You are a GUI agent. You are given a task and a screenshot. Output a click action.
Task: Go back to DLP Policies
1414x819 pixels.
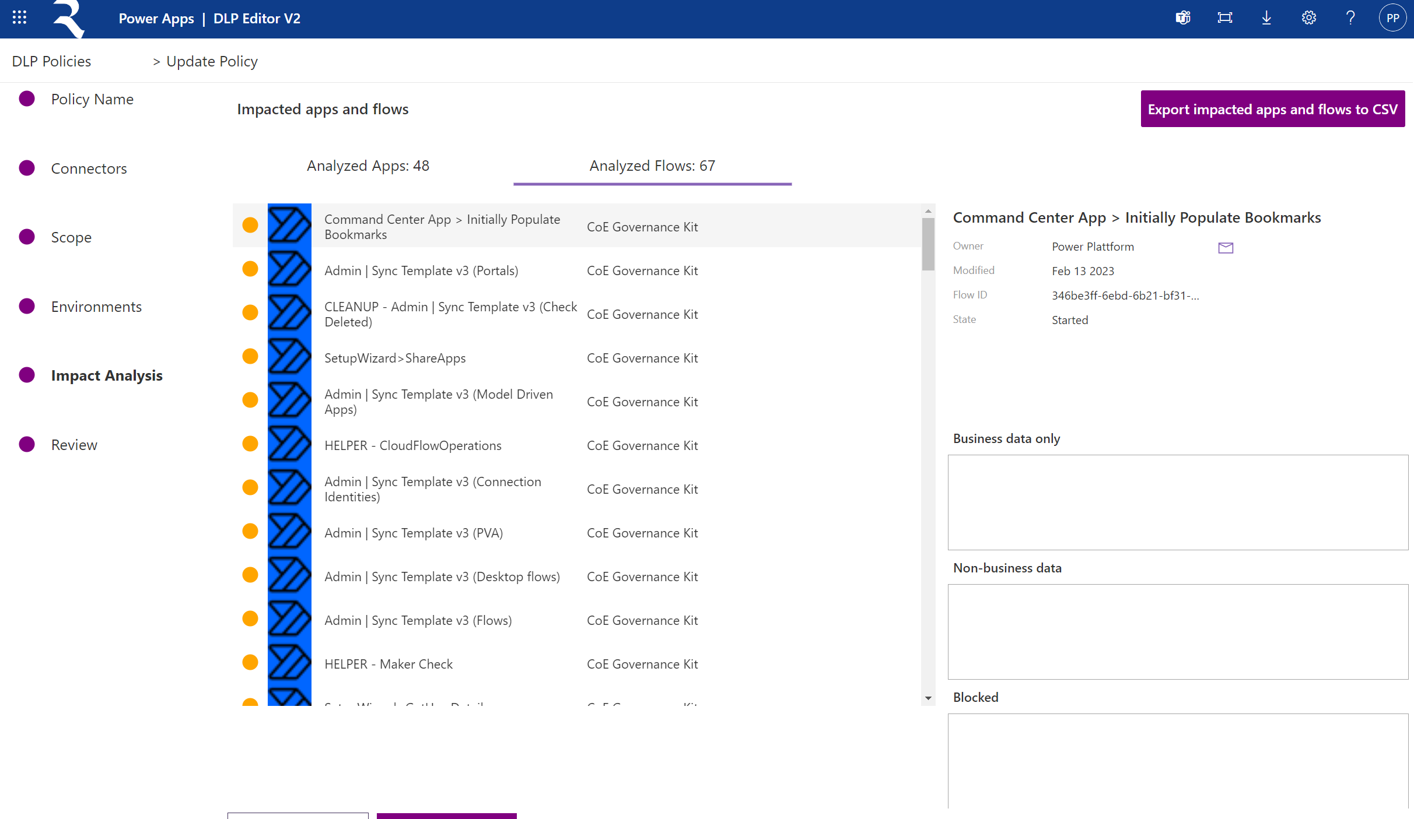coord(51,61)
